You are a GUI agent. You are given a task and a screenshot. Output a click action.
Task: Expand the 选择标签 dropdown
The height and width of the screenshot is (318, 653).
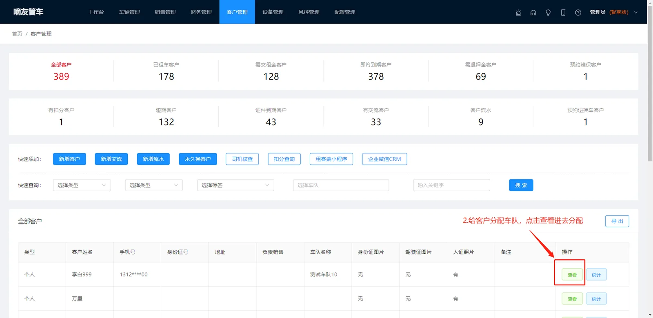point(235,185)
